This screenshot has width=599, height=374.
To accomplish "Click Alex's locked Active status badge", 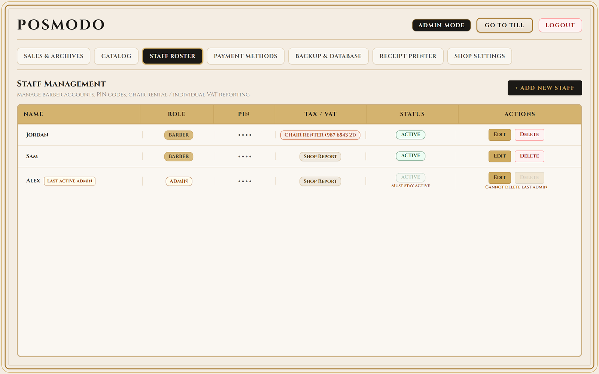I will click(x=411, y=177).
